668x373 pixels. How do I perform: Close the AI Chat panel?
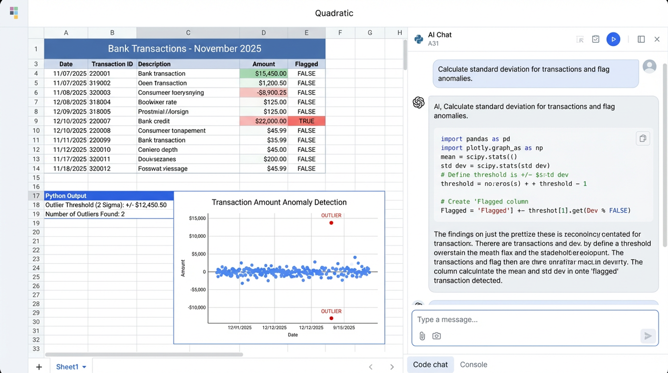pos(657,39)
